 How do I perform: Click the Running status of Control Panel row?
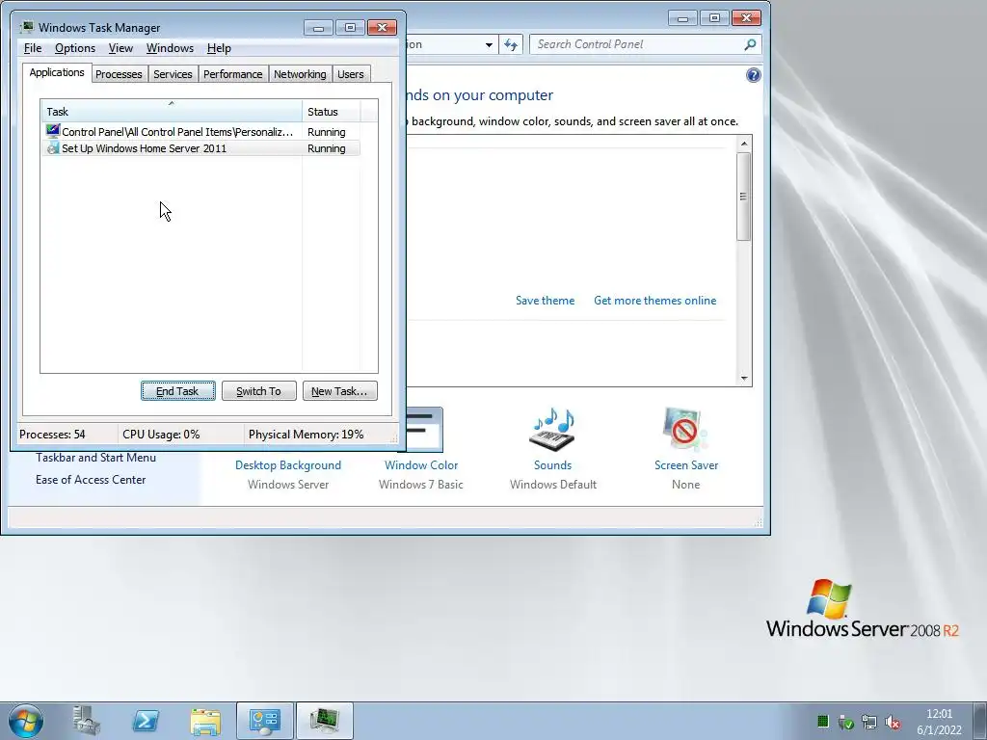point(326,132)
